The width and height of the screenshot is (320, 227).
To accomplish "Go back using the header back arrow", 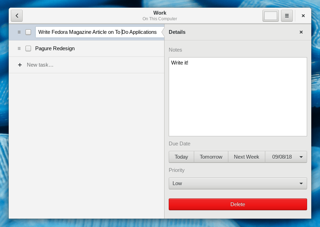I will (17, 16).
